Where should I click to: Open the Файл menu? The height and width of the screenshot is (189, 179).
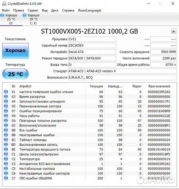coord(6,10)
